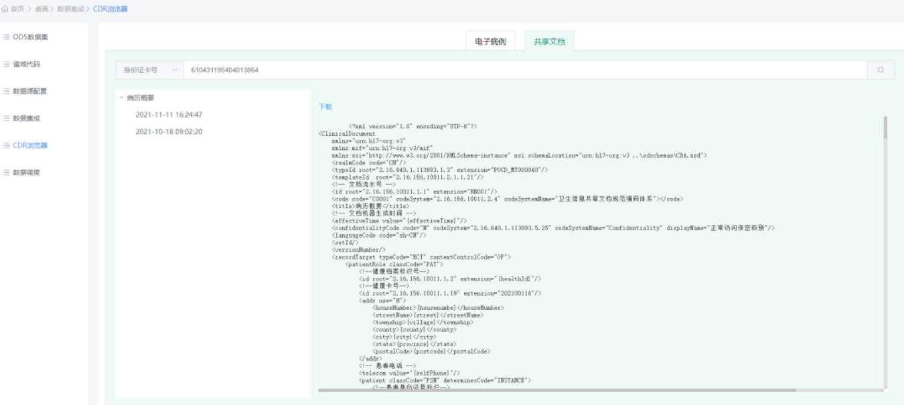Click 数据集成 in the breadcrumb path

(x=70, y=9)
